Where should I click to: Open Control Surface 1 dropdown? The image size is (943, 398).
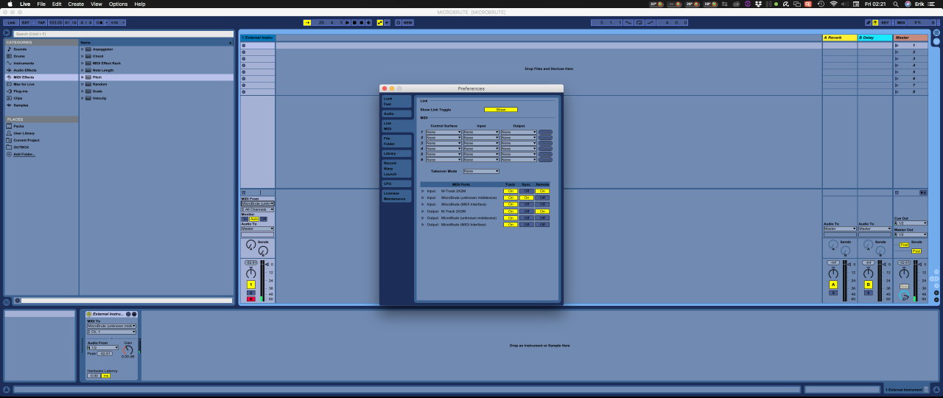point(443,132)
